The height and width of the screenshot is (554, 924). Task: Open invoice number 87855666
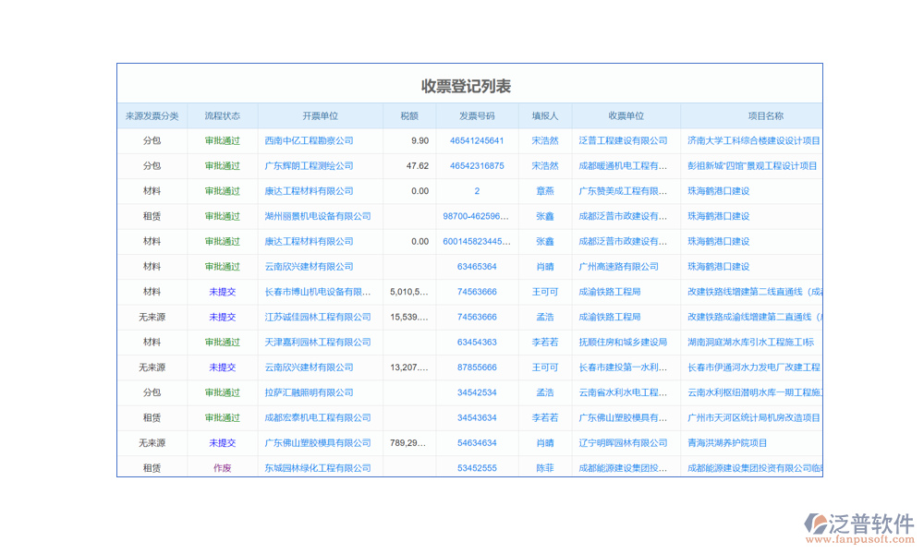pyautogui.click(x=477, y=367)
